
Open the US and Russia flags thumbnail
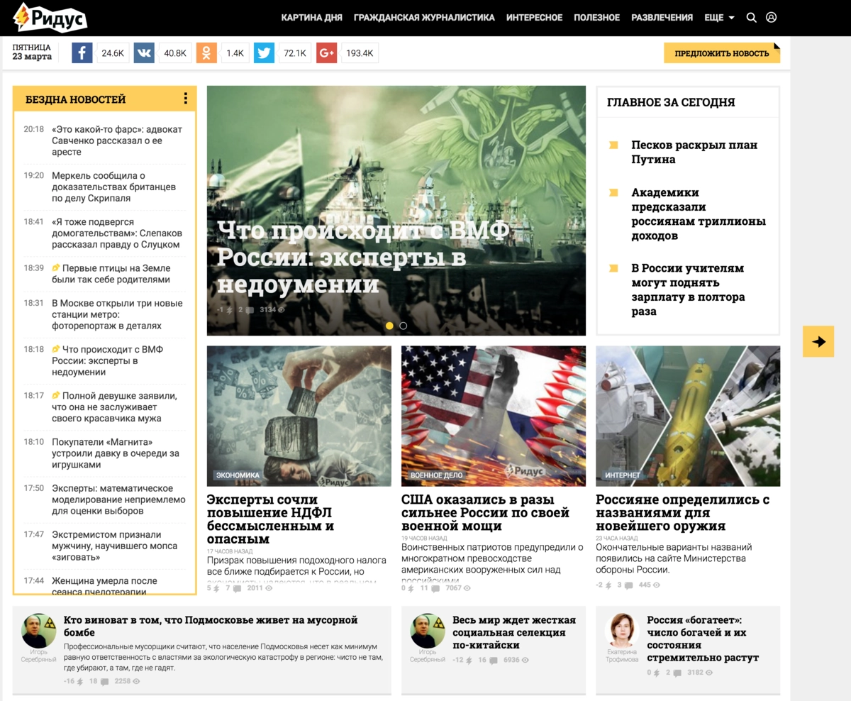tap(493, 415)
